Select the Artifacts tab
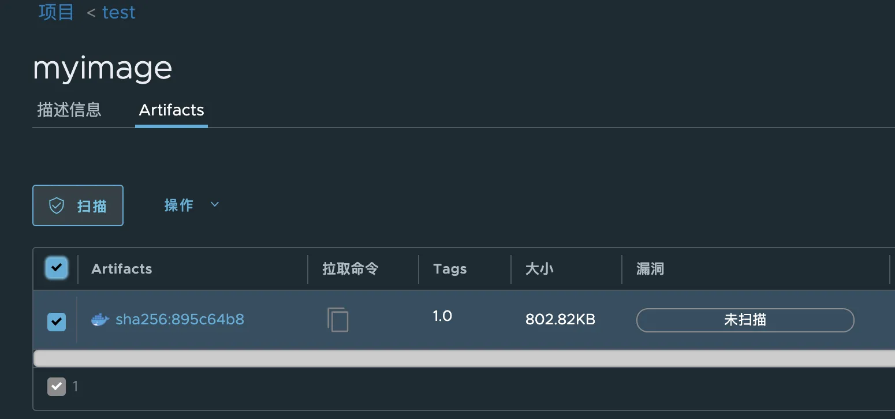 tap(171, 110)
